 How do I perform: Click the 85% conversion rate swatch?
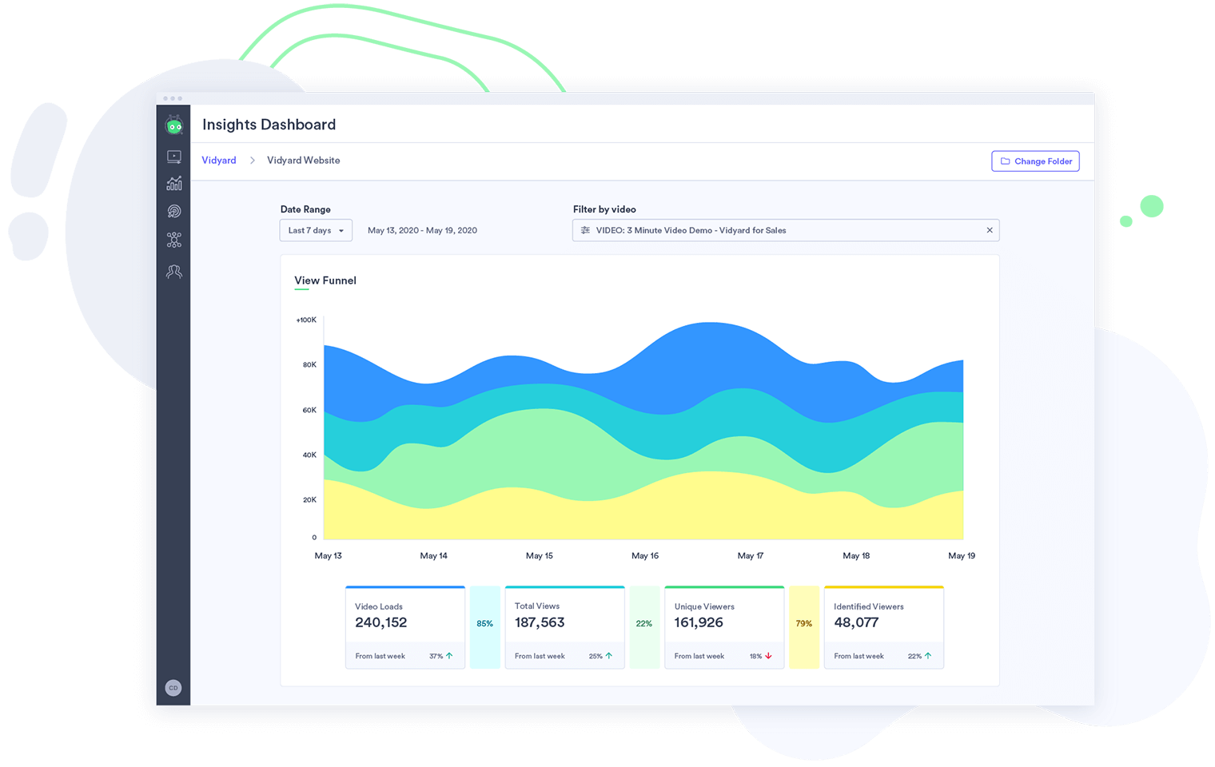[x=485, y=624]
